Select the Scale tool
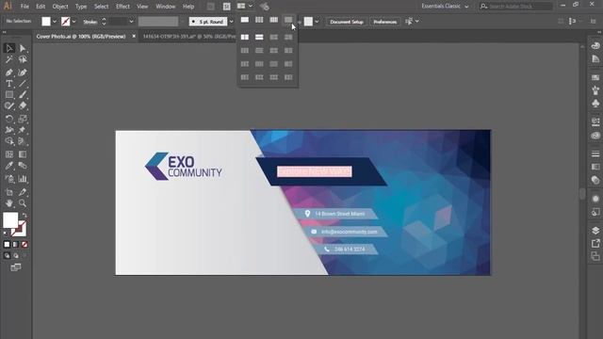Image resolution: width=603 pixels, height=339 pixels. coord(23,119)
